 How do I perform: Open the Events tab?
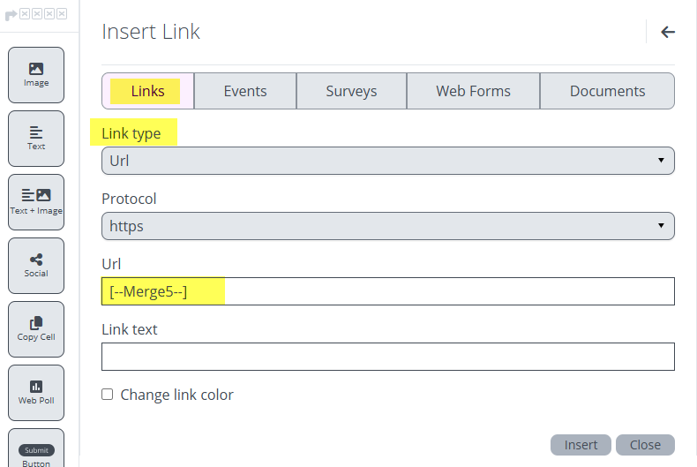(x=245, y=91)
